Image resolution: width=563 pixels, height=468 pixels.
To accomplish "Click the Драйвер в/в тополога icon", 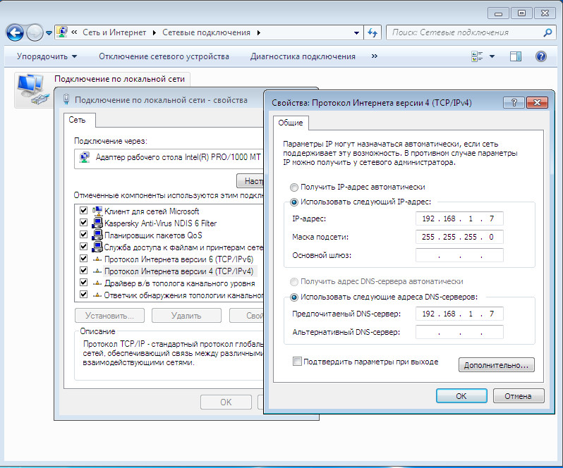I will [x=97, y=283].
